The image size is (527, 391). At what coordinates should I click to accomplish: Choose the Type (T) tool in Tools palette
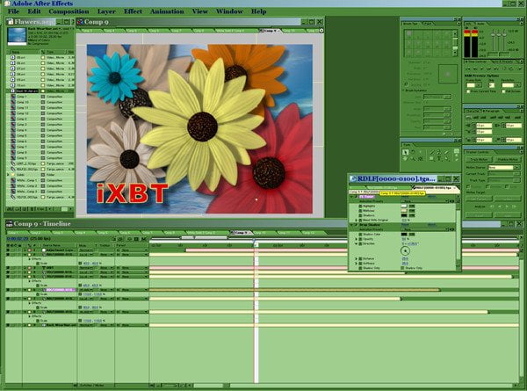(439, 159)
